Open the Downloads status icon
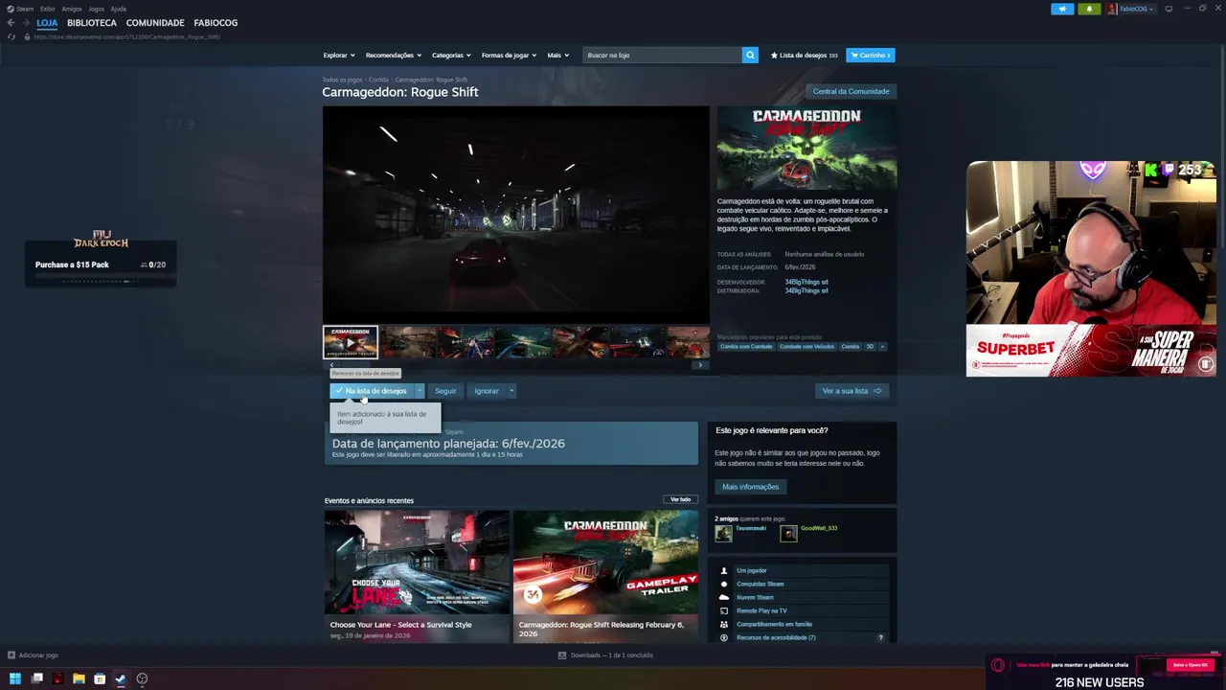The width and height of the screenshot is (1226, 690). point(562,655)
